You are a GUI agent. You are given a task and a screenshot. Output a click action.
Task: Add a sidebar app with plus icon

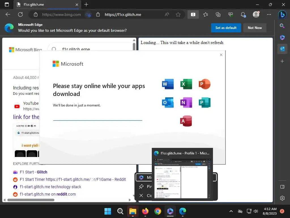[x=282, y=61]
